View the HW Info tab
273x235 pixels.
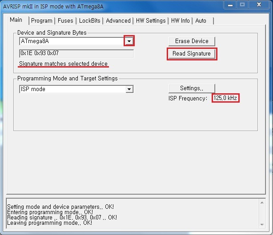pyautogui.click(x=181, y=21)
